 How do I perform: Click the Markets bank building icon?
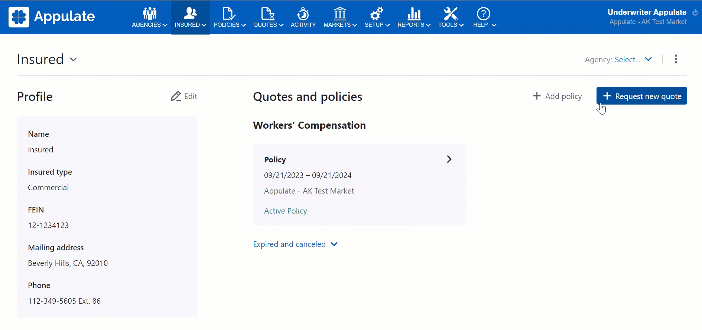tap(340, 14)
